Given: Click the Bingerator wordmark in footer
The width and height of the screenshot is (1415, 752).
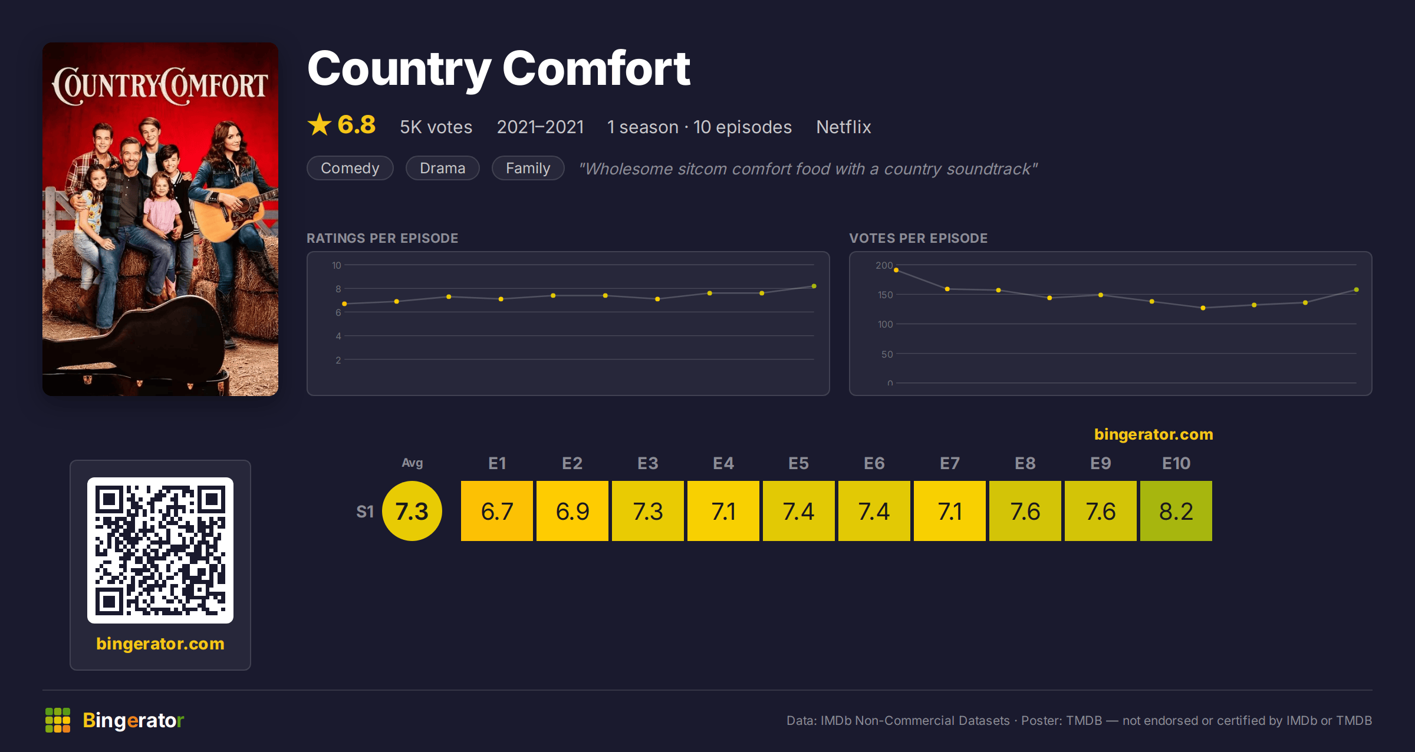Looking at the screenshot, I should coord(133,720).
